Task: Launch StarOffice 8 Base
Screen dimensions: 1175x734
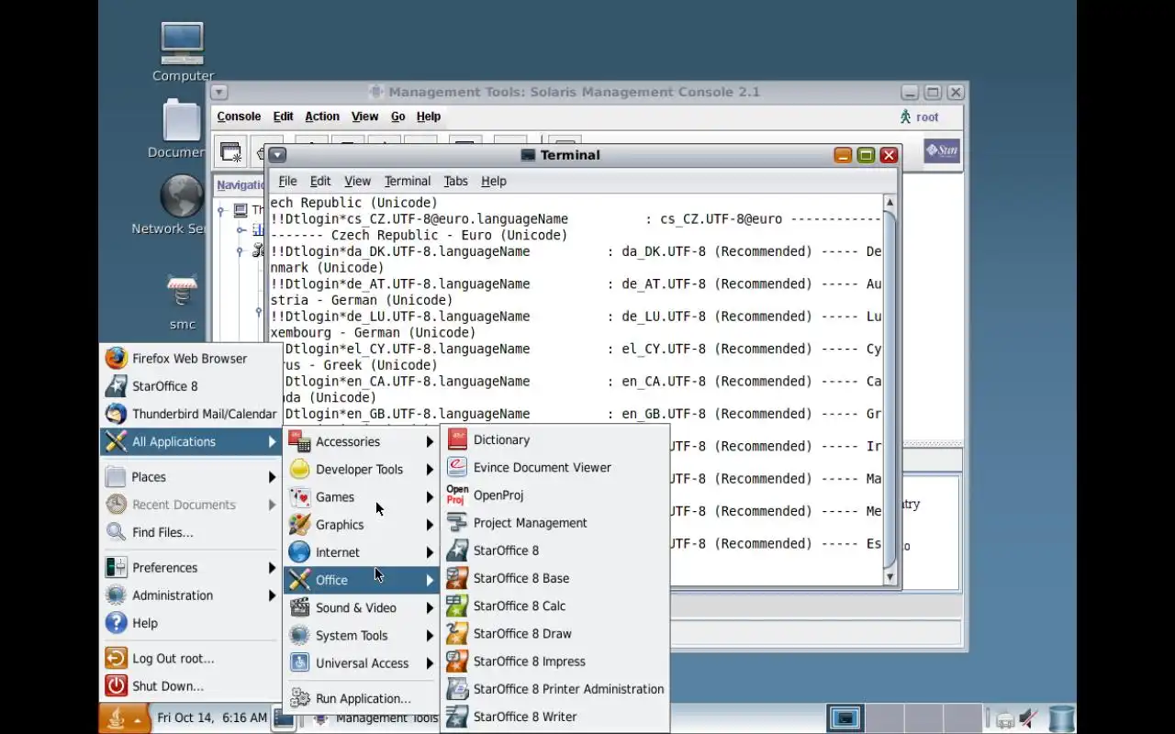Action: click(554, 578)
